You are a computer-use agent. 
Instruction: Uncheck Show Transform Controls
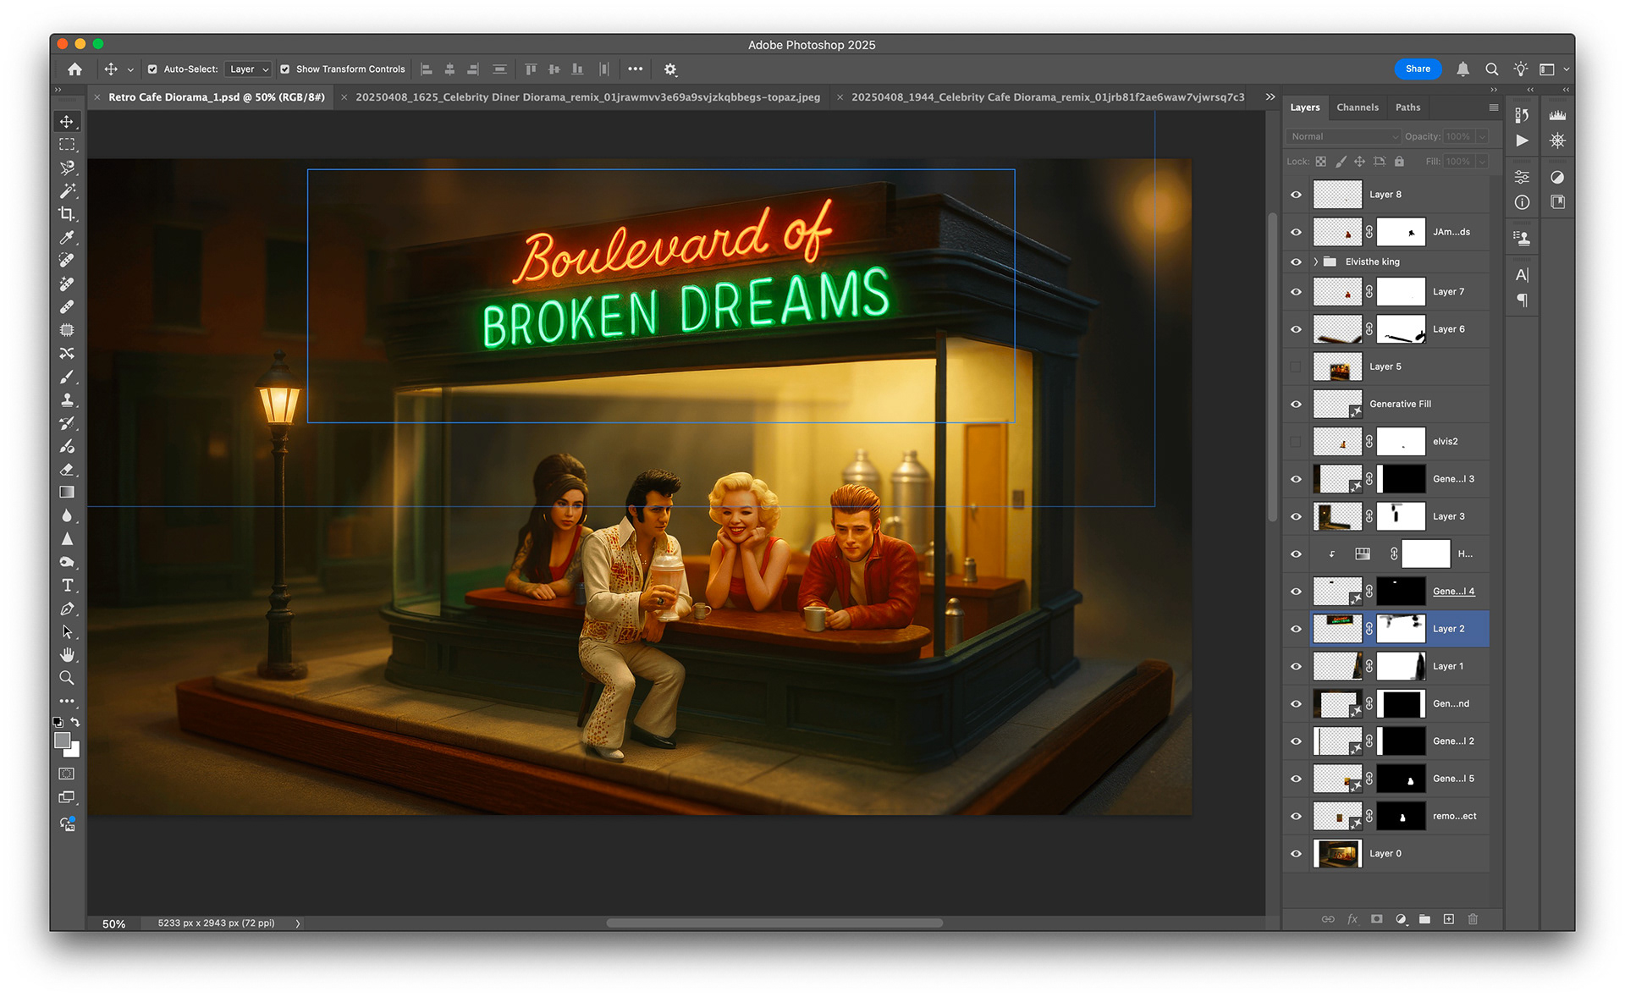tap(285, 69)
